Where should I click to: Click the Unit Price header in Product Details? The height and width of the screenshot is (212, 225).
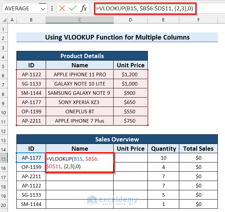(x=130, y=65)
